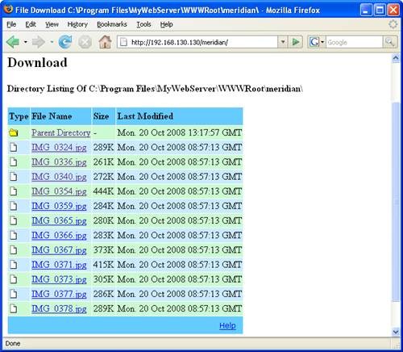
Task: Click the file icon next to IMG_0371.jpg
Action: click(x=14, y=265)
